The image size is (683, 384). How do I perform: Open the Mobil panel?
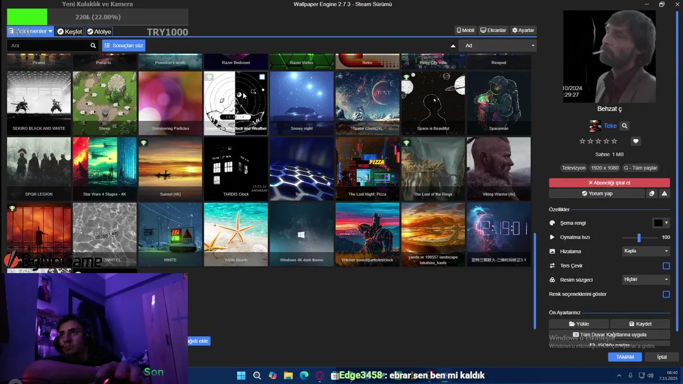tap(465, 30)
